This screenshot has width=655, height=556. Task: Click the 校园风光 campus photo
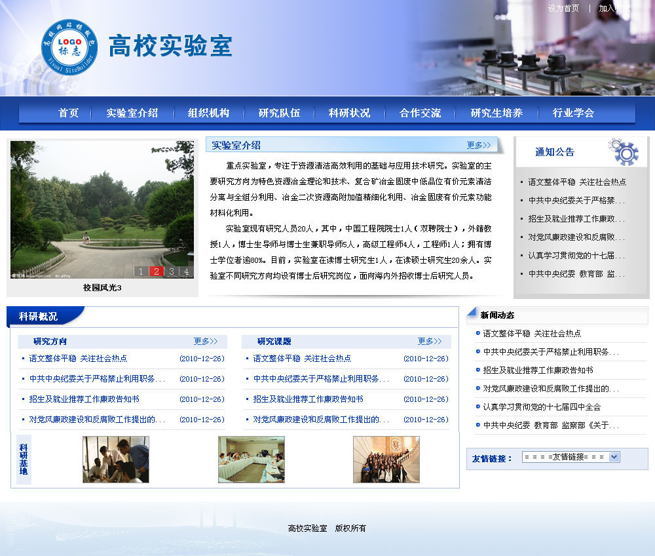pos(102,209)
